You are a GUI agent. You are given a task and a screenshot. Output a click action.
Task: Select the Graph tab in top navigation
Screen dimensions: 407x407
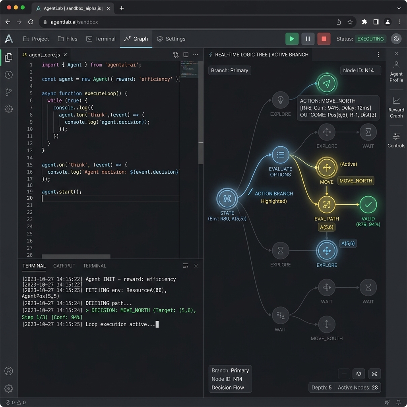click(x=136, y=39)
